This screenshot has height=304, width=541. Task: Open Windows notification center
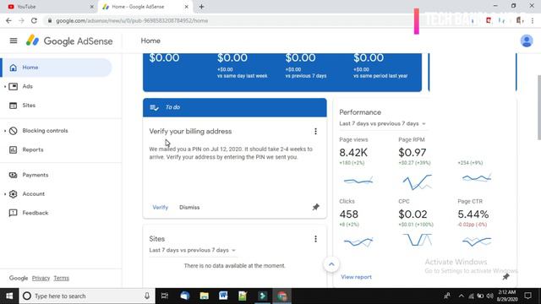pos(527,296)
